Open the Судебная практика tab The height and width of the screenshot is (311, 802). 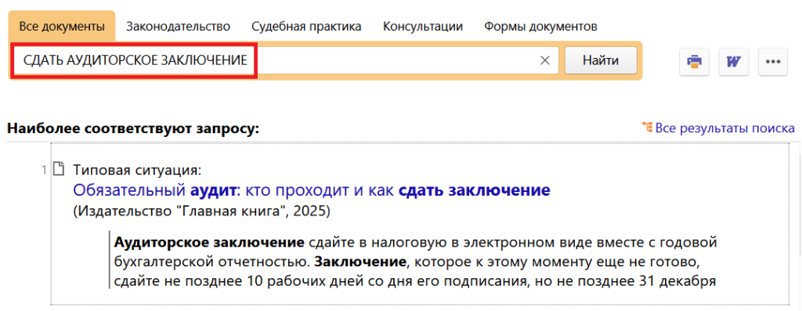click(x=307, y=26)
